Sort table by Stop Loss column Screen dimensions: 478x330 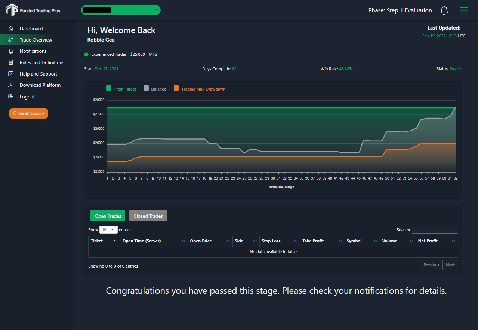[x=280, y=241]
